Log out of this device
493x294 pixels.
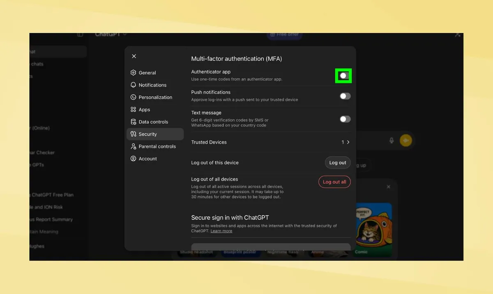338,163
